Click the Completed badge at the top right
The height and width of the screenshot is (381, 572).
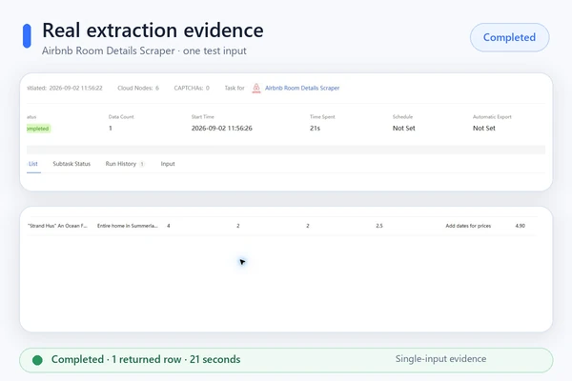(510, 37)
